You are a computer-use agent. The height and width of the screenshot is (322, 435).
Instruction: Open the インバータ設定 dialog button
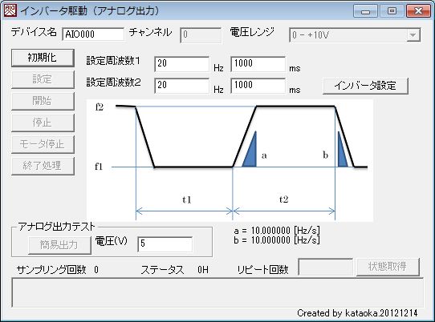point(365,86)
